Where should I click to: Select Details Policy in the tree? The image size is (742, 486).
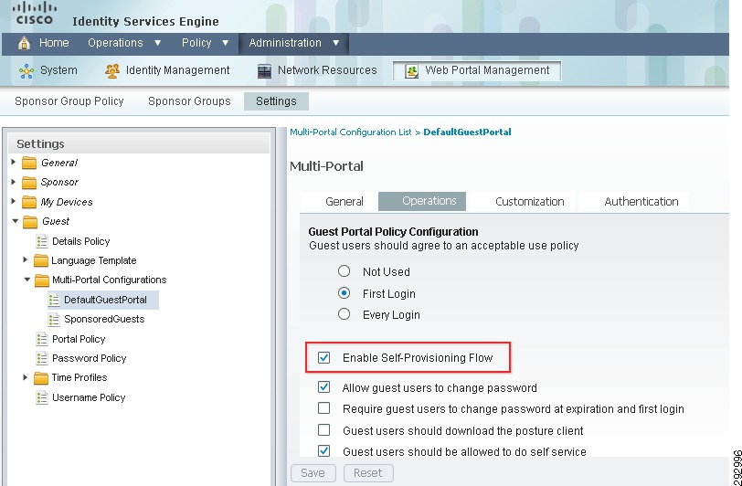(81, 241)
